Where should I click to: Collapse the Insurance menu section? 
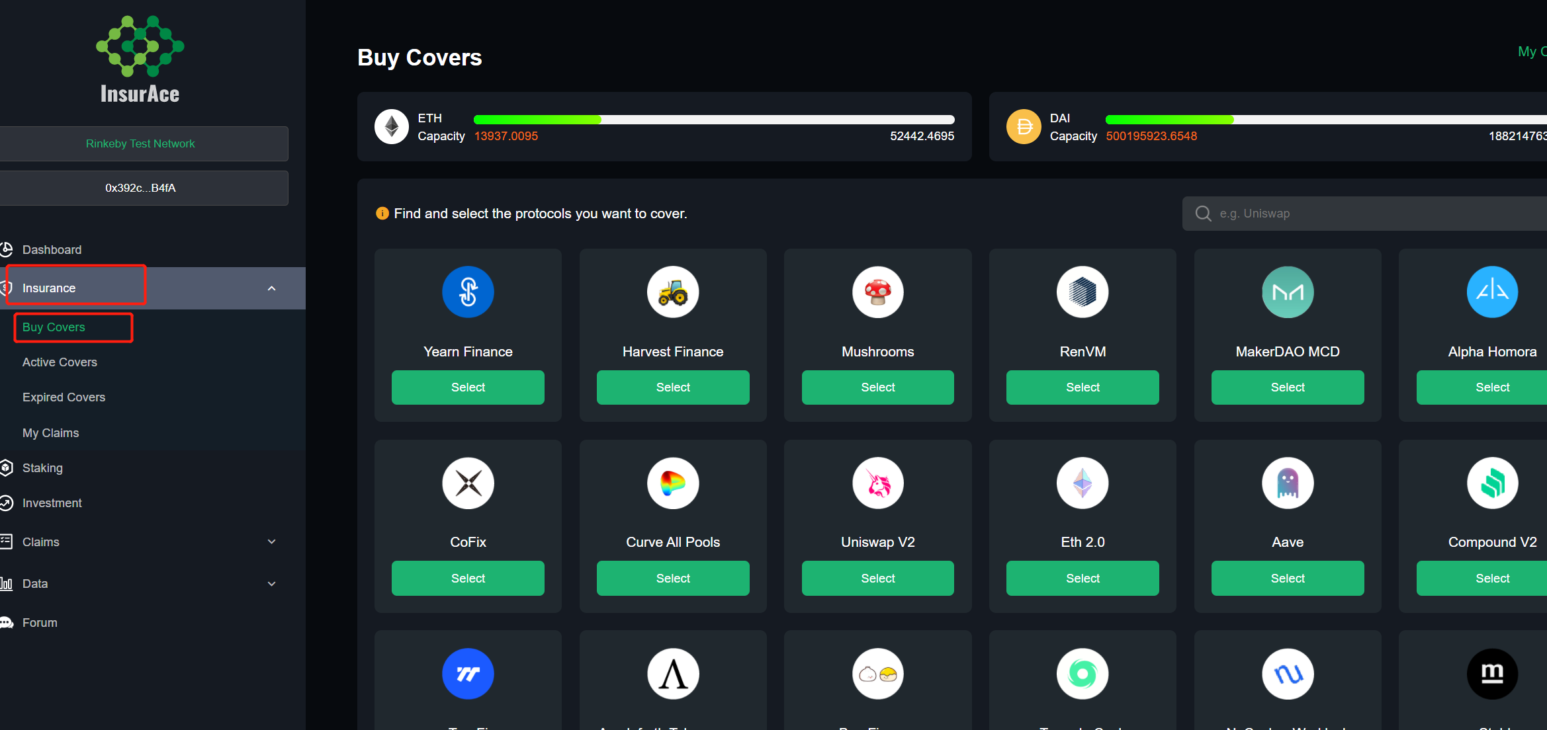[x=271, y=288]
